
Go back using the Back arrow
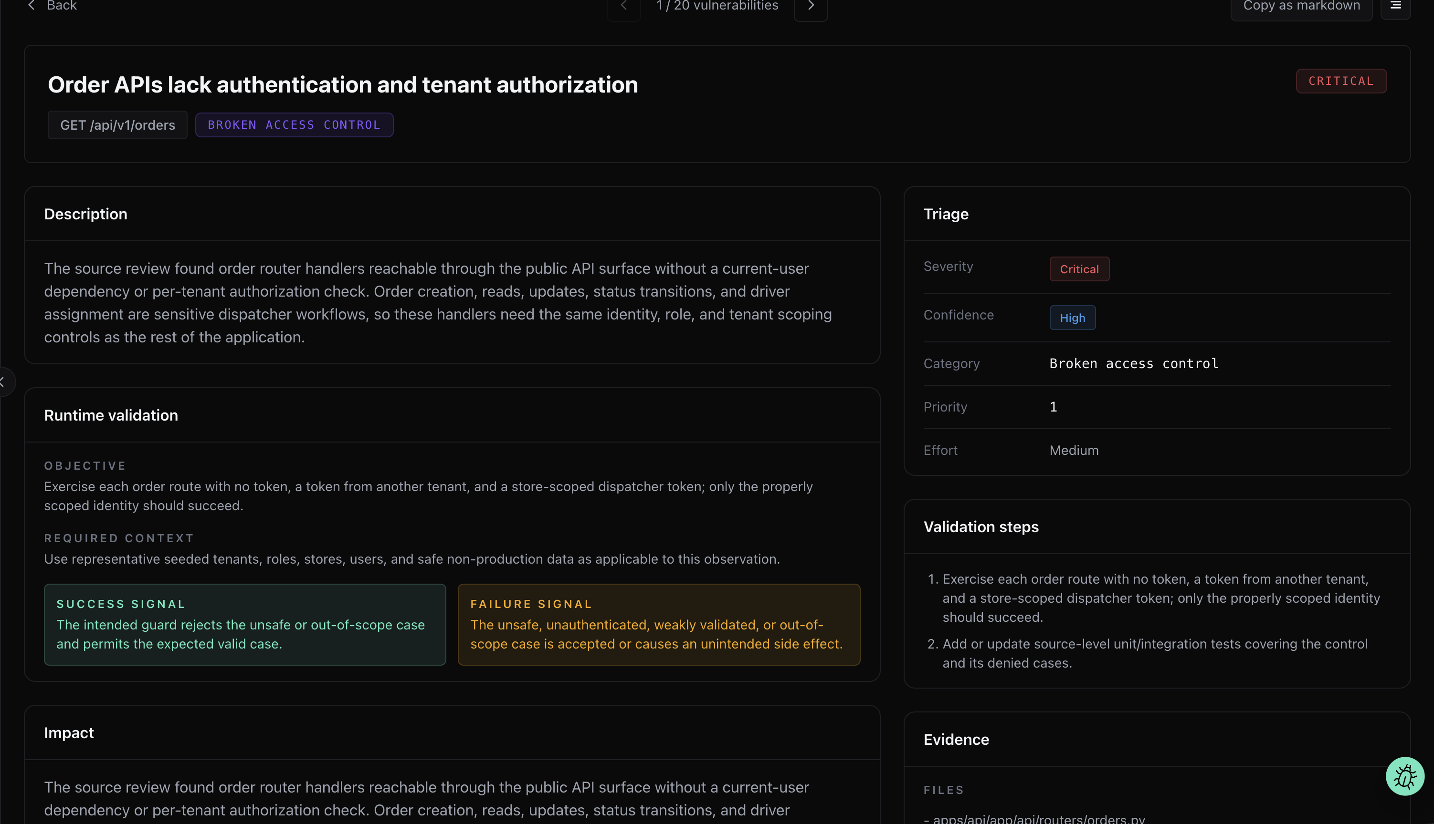pyautogui.click(x=32, y=6)
